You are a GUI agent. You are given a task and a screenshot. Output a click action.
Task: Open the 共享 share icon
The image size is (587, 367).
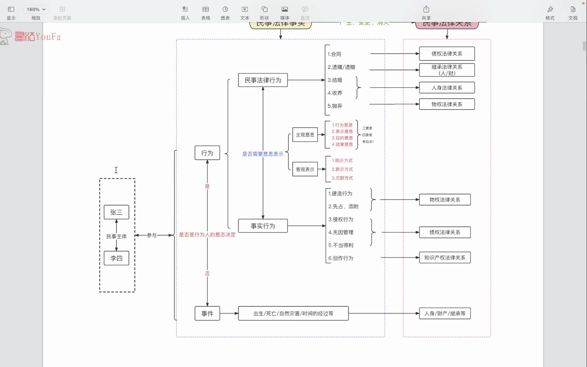[x=426, y=9]
